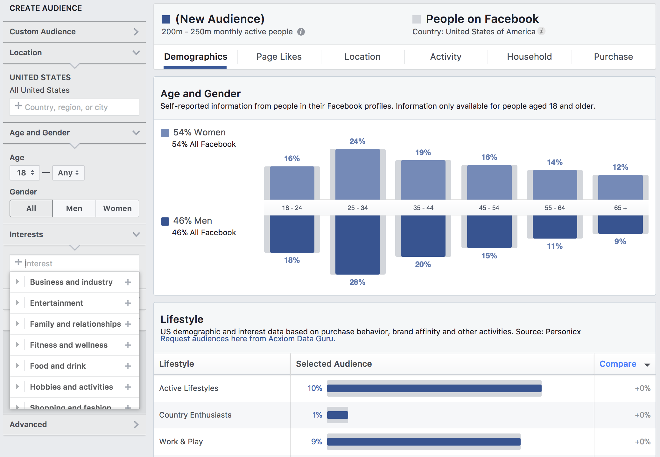Viewport: 660px width, 457px height.
Task: Select All gender option
Action: click(31, 208)
